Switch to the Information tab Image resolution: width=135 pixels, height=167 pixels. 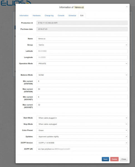[x=24, y=16]
